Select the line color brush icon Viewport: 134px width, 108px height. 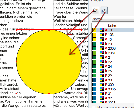[x=95, y=10]
